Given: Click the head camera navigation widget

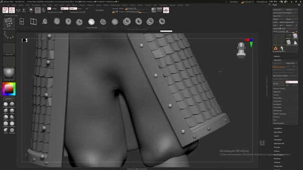Looking at the screenshot, I should pos(241,50).
